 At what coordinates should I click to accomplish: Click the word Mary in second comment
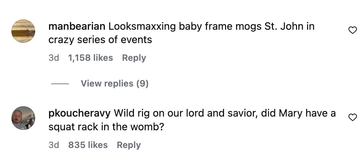click(288, 113)
